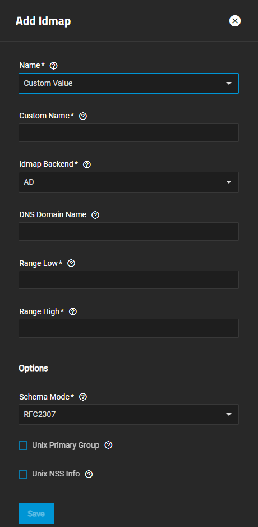The image size is (258, 527).
Task: Open Range Low help icon
Action: tap(71, 264)
